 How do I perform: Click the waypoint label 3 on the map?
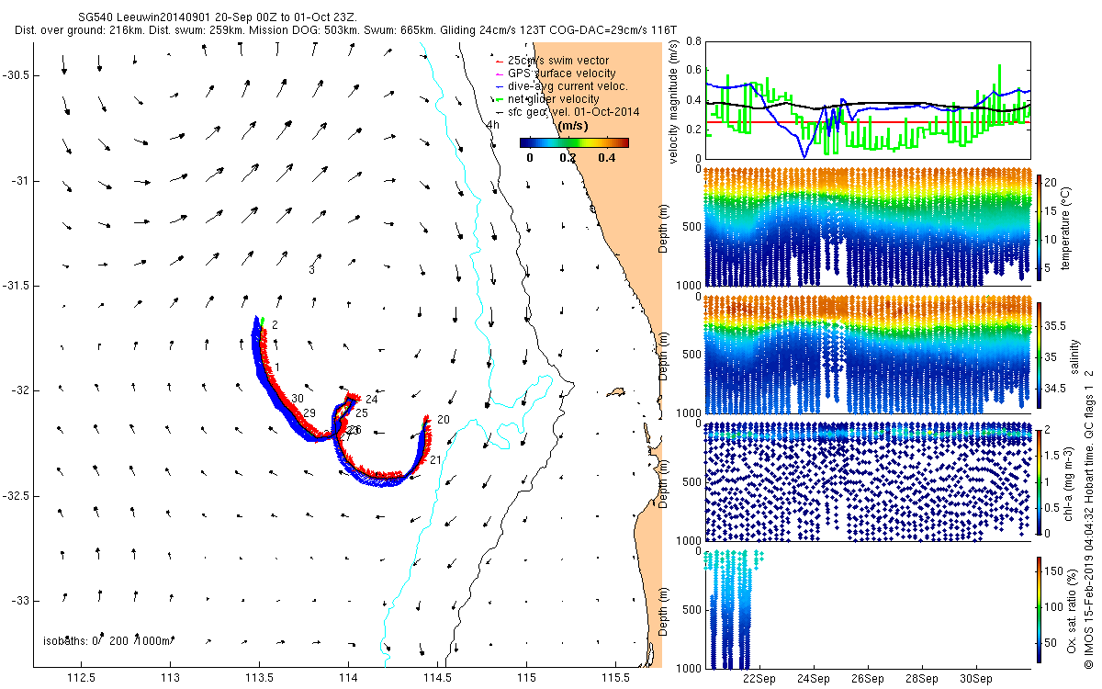pyautogui.click(x=312, y=270)
